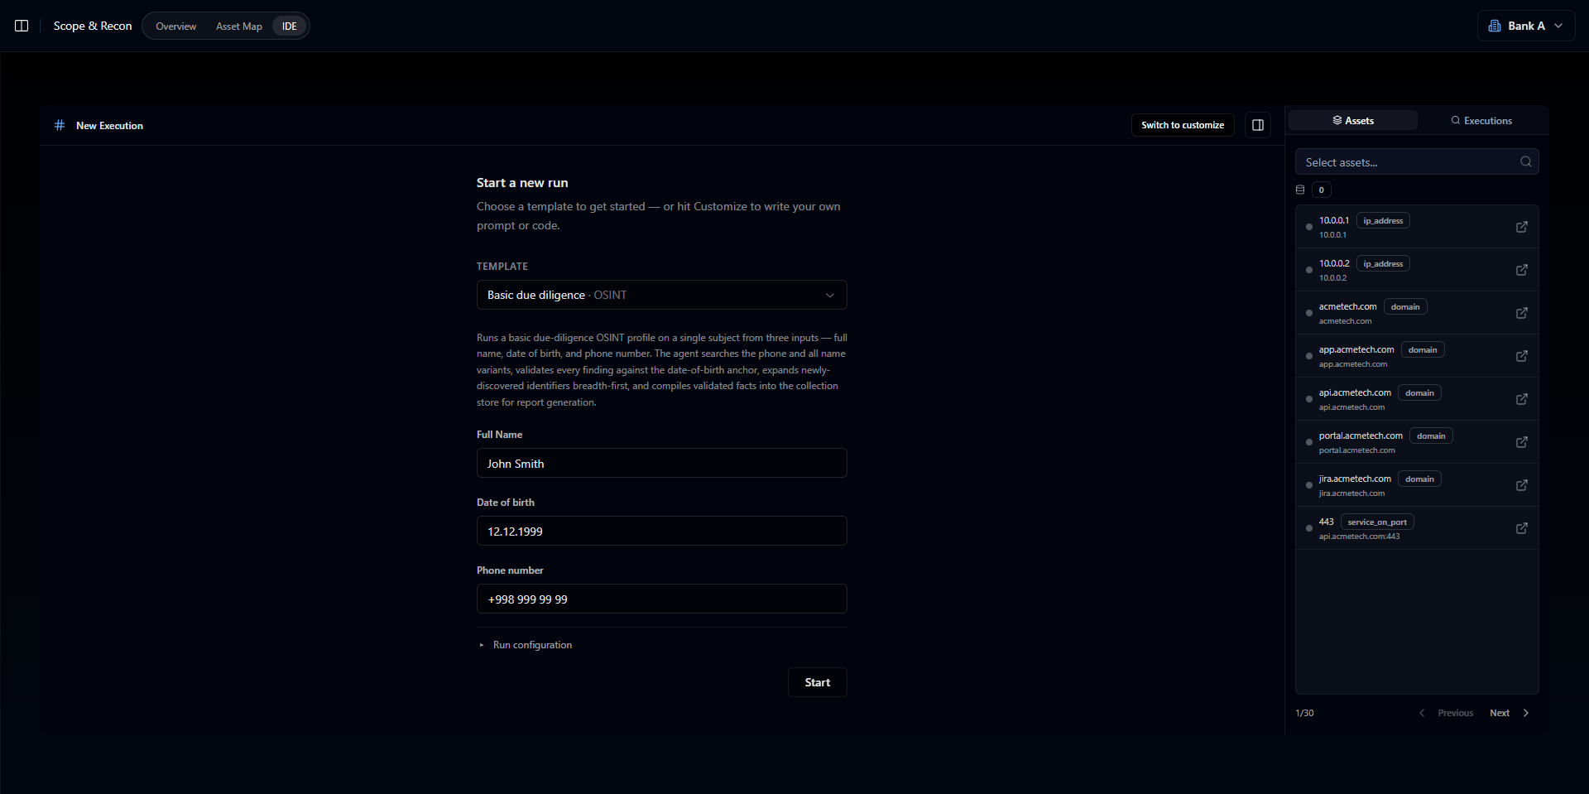Open external link for app.acmetech.com asset
The height and width of the screenshot is (794, 1589).
[1522, 356]
